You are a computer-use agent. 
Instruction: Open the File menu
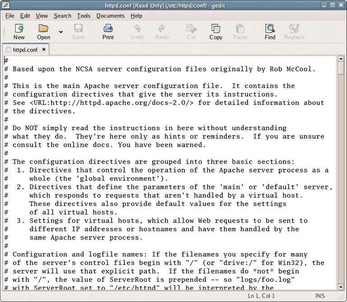click(x=9, y=16)
